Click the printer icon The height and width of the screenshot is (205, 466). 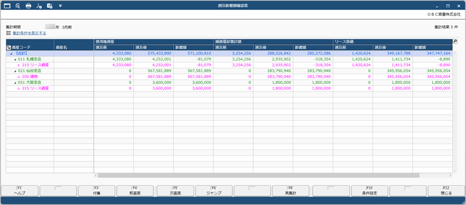28,6
